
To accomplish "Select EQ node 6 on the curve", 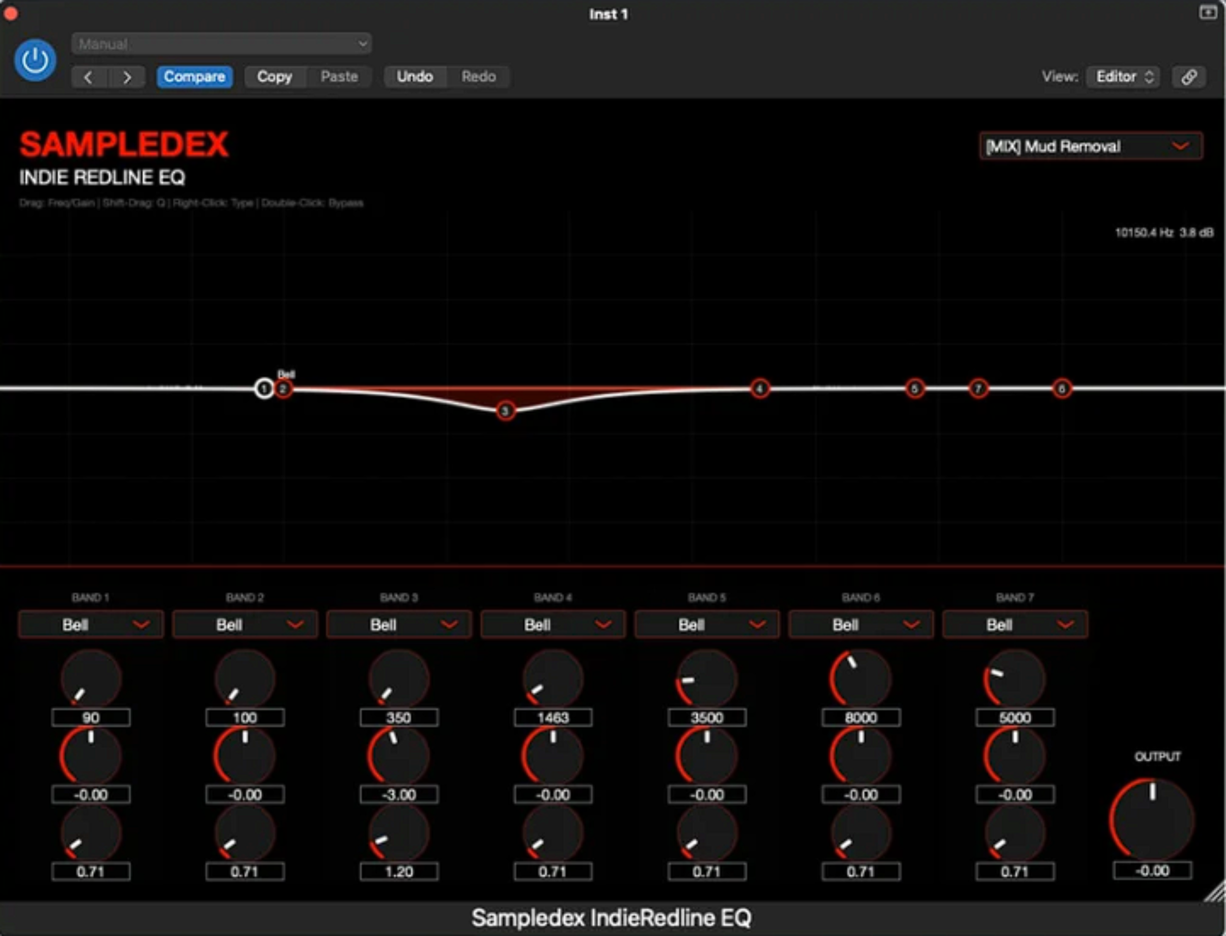I will coord(1063,389).
